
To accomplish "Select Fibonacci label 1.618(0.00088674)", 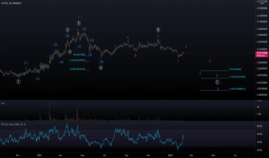I will pos(237,89).
